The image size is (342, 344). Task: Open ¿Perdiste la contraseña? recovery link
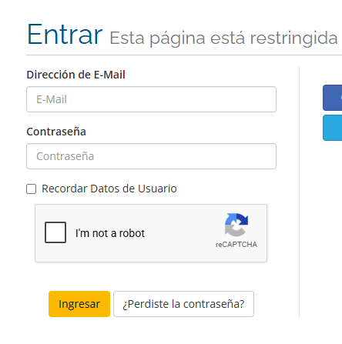[x=183, y=304]
